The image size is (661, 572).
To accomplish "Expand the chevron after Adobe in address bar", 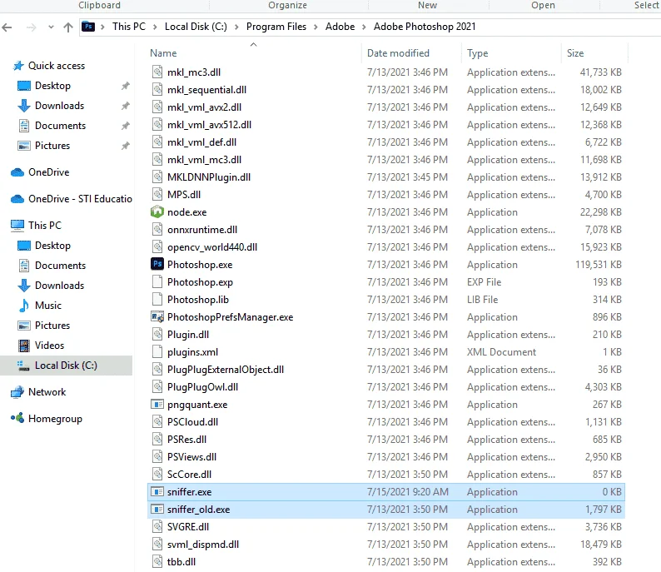I will pyautogui.click(x=365, y=27).
